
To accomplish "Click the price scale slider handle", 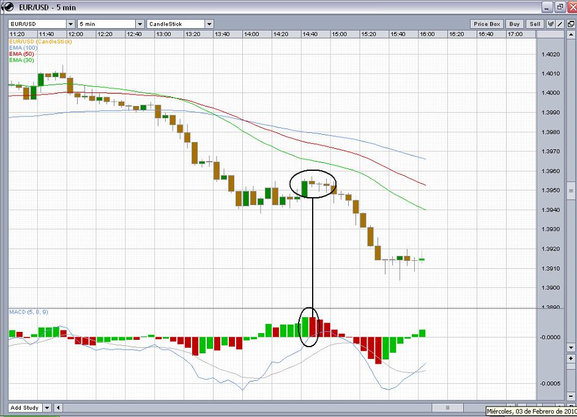I will [571, 191].
